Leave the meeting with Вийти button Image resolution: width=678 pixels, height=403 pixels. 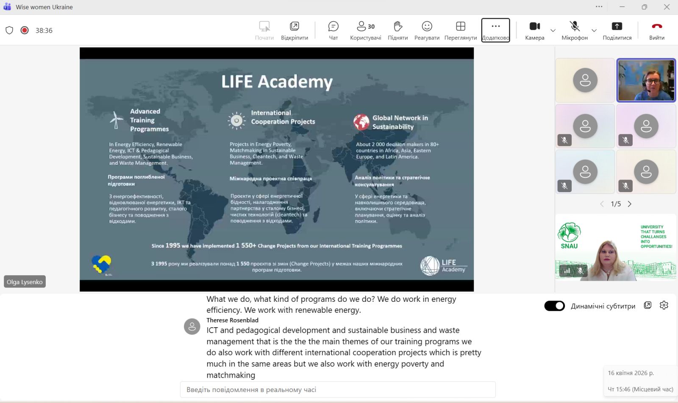[656, 30]
